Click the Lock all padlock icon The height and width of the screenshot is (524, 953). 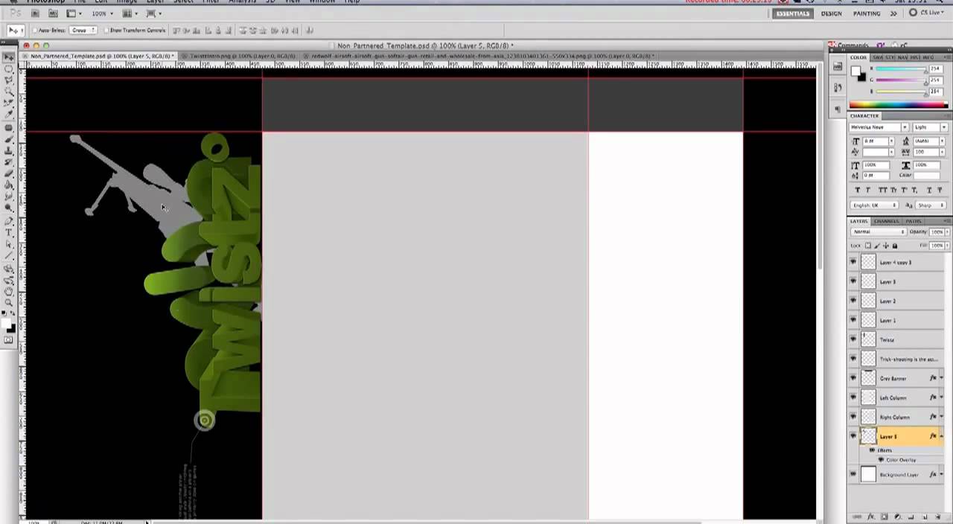point(894,245)
